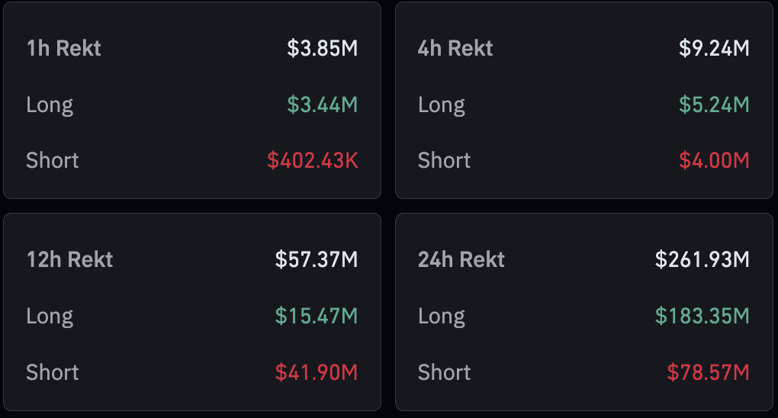Click the 12h Short $41.90M value
The height and width of the screenshot is (418, 778).
point(316,372)
